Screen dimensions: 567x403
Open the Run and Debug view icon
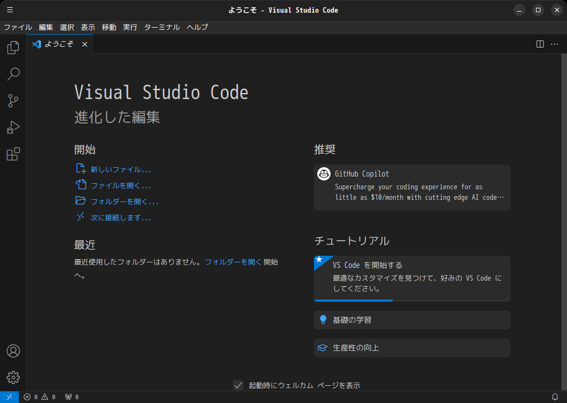13,127
